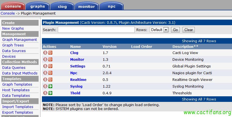
Task: Go to Graph Management
Action: [x=20, y=39]
